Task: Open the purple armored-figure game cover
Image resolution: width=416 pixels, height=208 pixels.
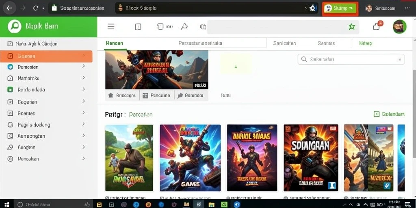Action: [252, 158]
